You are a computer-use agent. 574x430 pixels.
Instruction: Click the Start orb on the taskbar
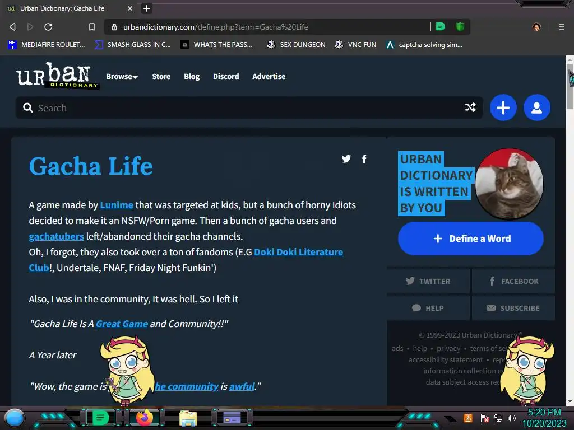[x=14, y=418]
